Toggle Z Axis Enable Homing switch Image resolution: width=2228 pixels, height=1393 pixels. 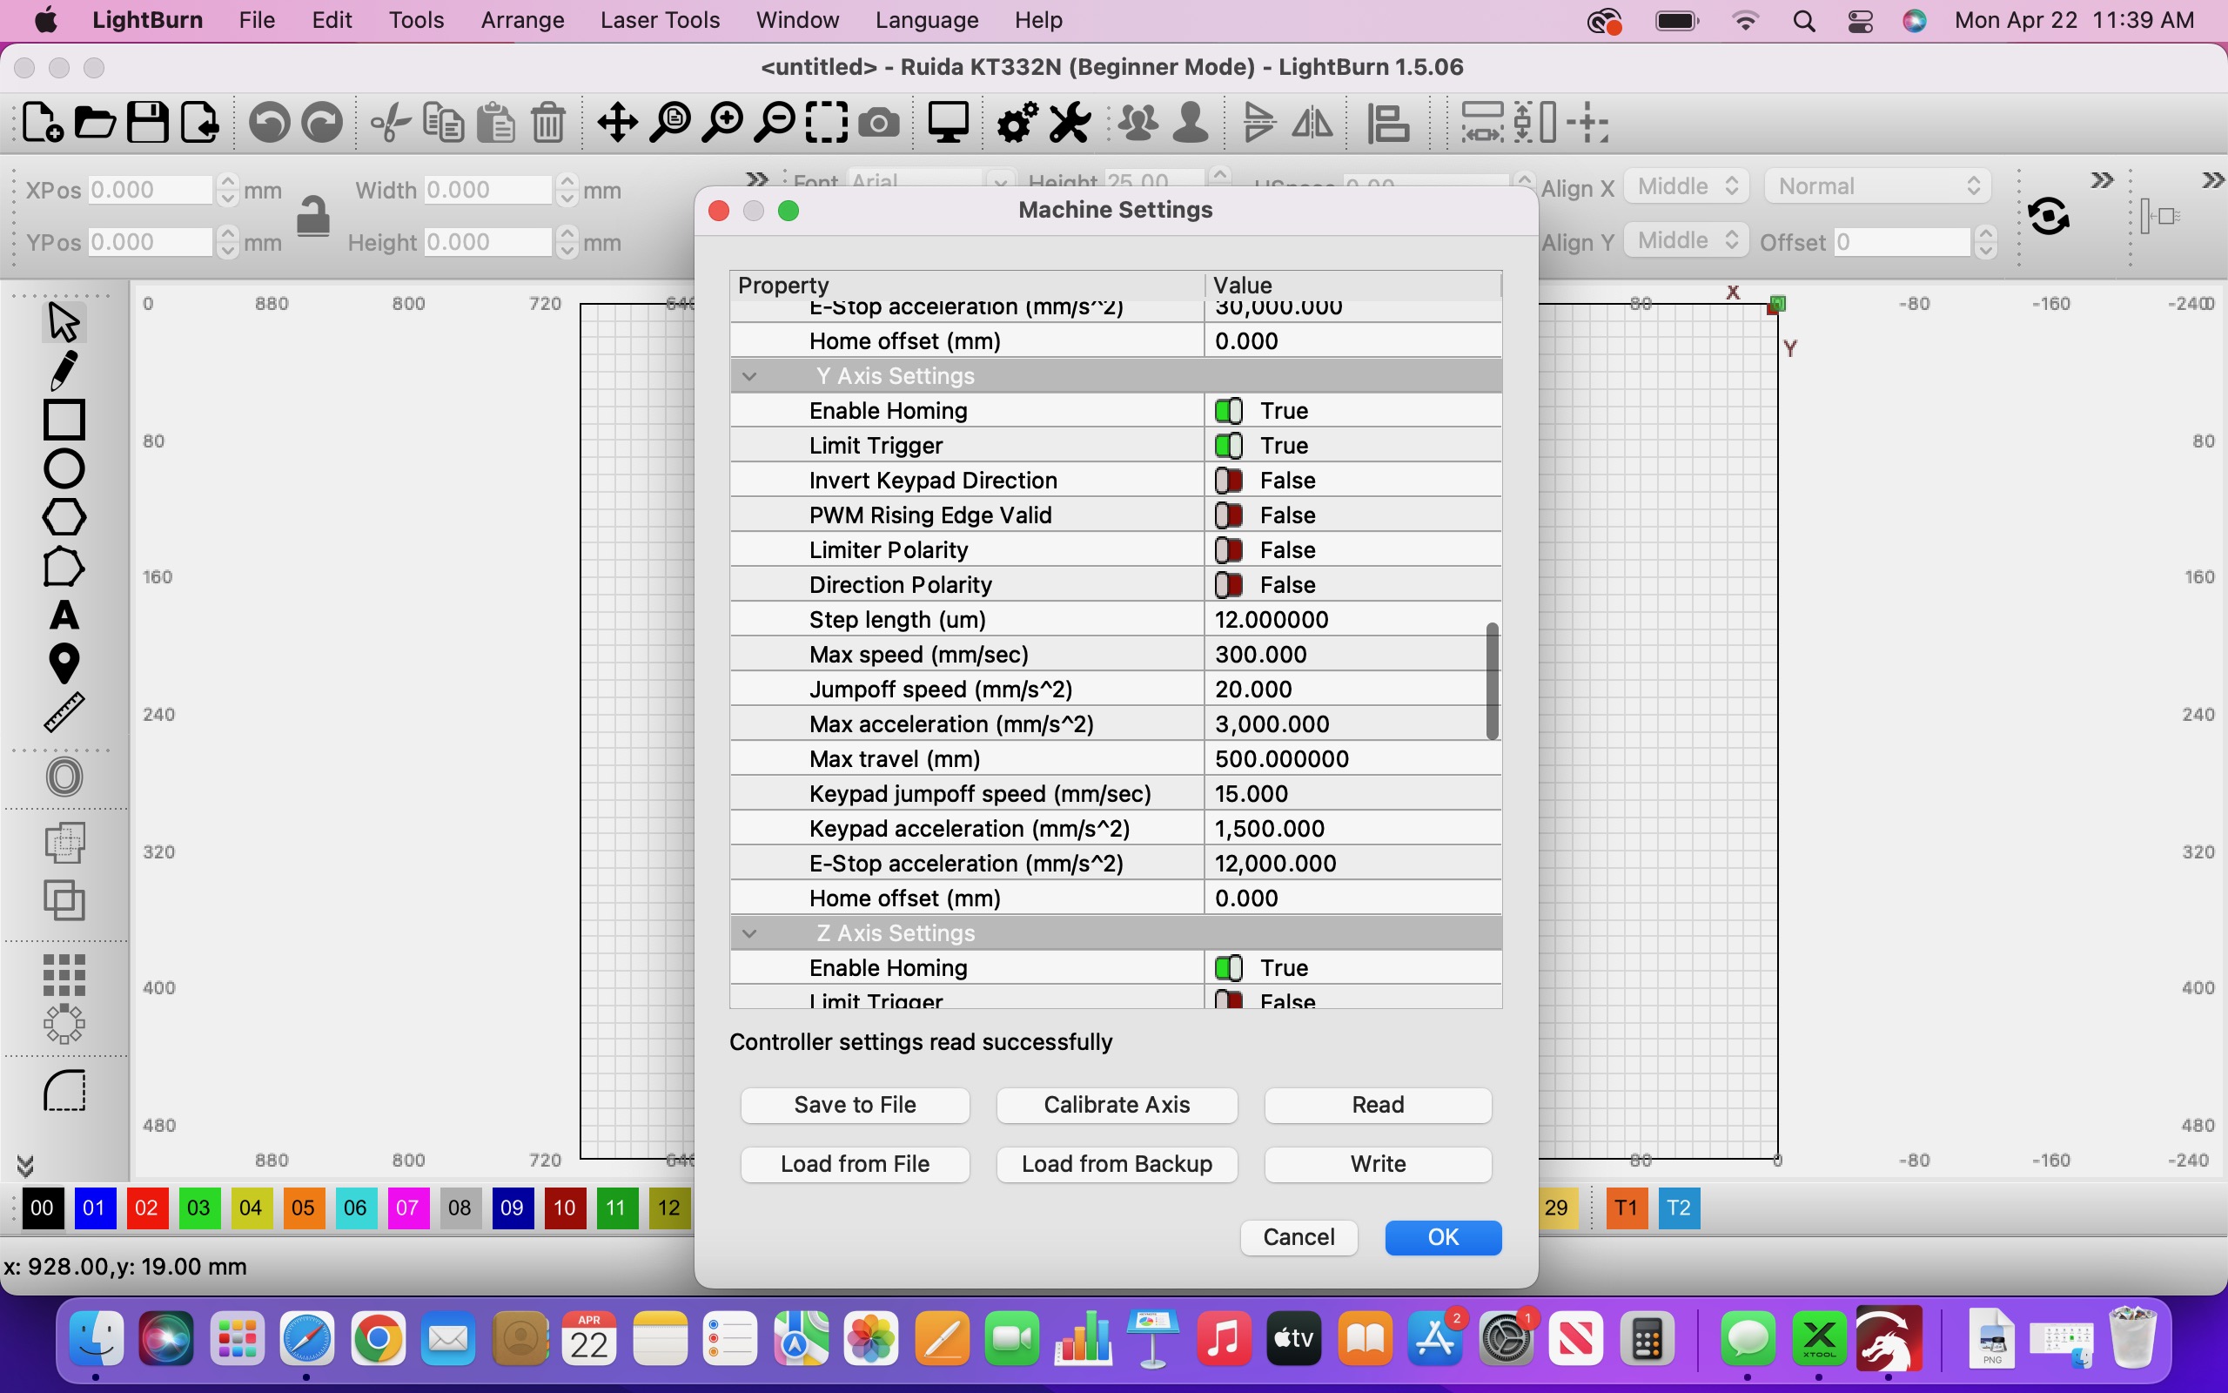tap(1228, 968)
